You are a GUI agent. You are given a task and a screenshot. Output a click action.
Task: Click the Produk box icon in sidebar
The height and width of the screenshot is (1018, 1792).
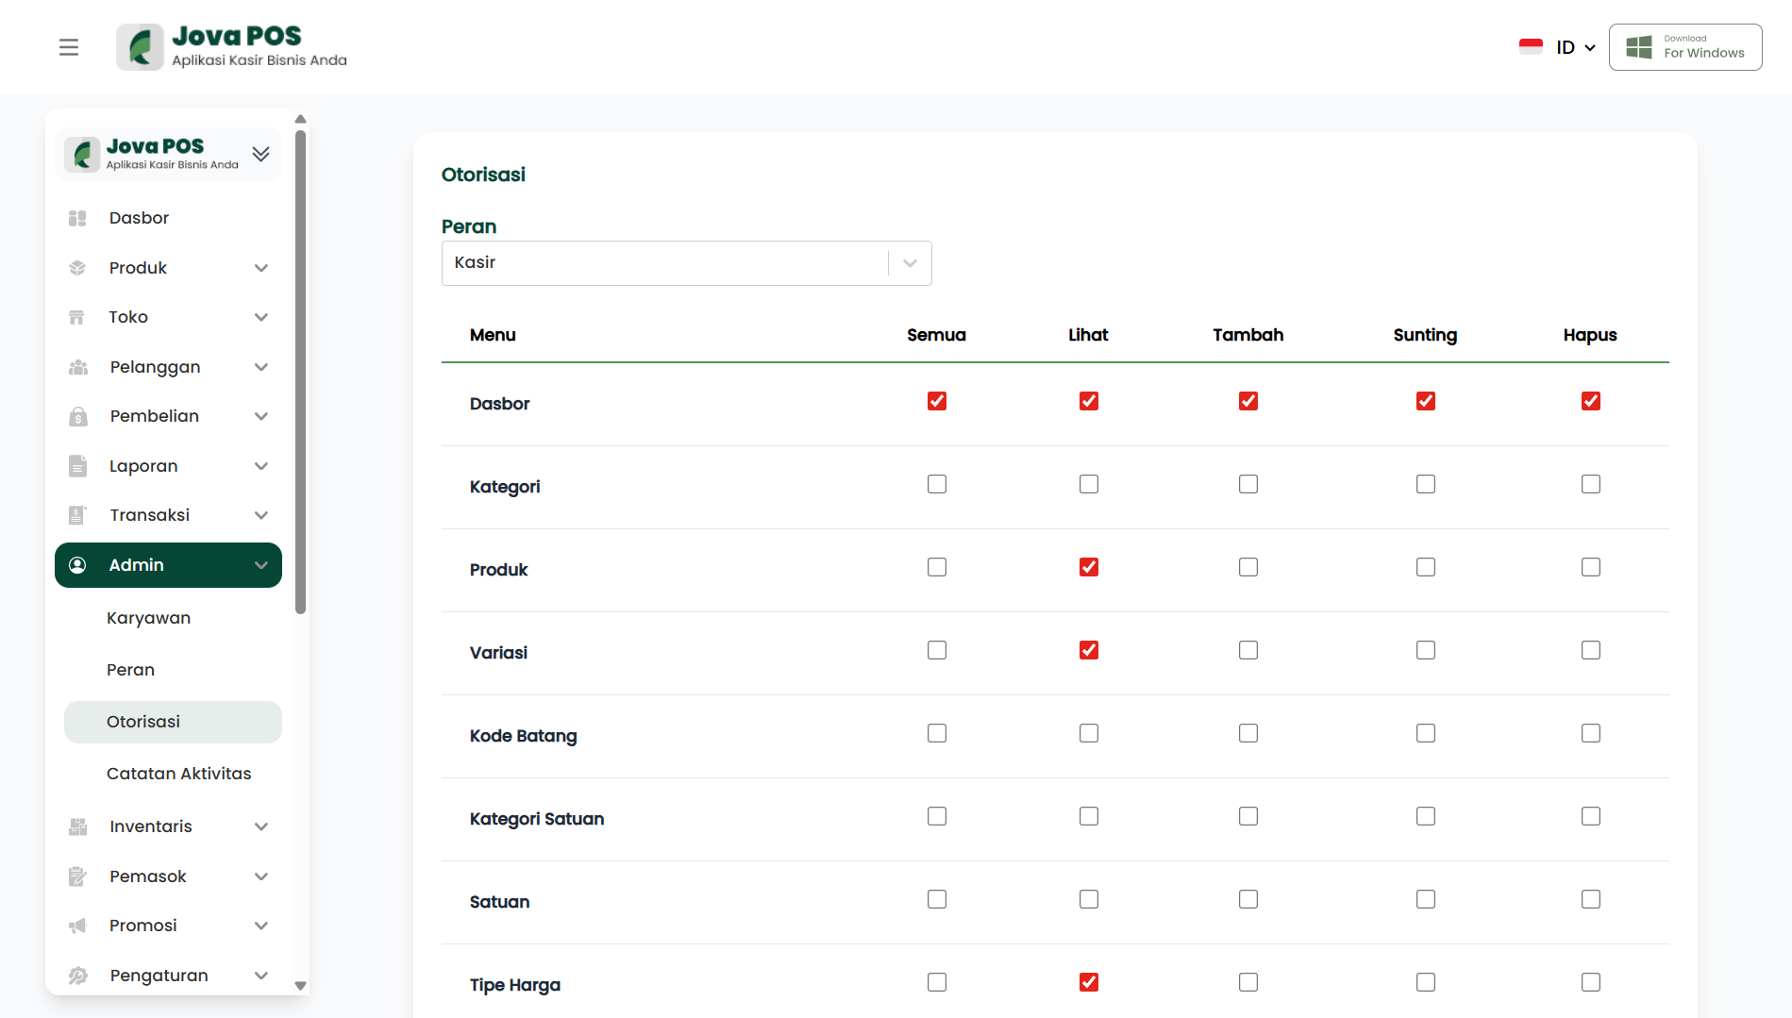point(77,268)
